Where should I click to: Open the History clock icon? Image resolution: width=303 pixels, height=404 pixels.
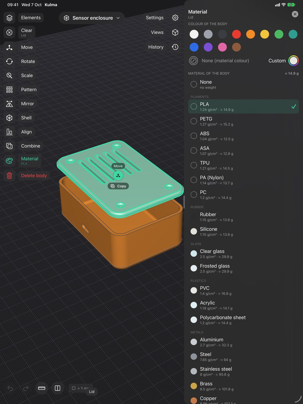[x=175, y=47]
